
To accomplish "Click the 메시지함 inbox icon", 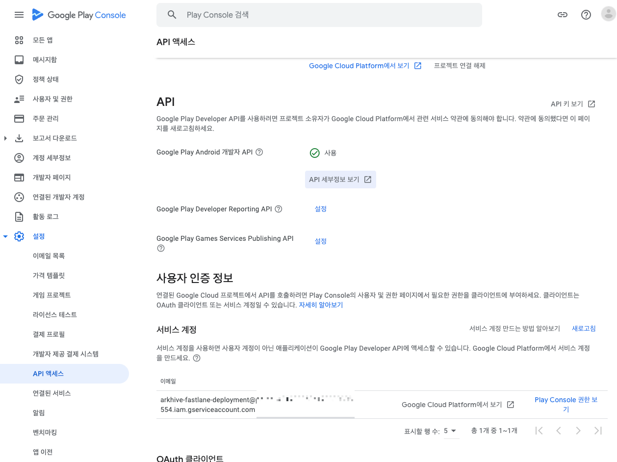I will [x=19, y=60].
